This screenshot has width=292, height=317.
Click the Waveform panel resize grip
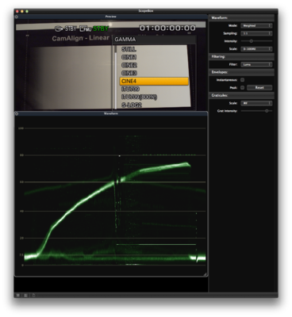tap(206, 274)
